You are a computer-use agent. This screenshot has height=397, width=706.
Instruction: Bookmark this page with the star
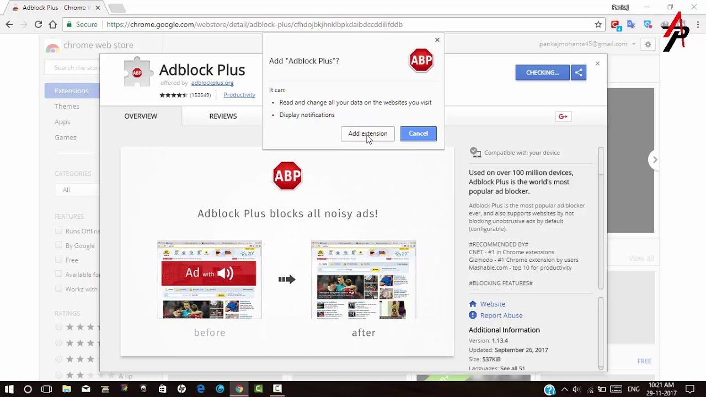click(x=598, y=24)
